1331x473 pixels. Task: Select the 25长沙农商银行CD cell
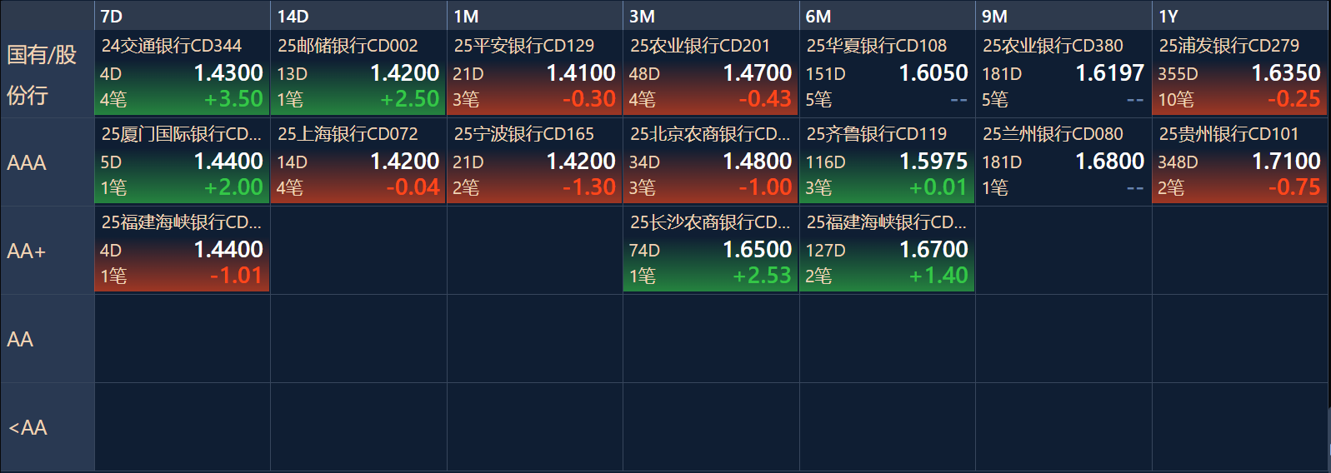(x=711, y=250)
